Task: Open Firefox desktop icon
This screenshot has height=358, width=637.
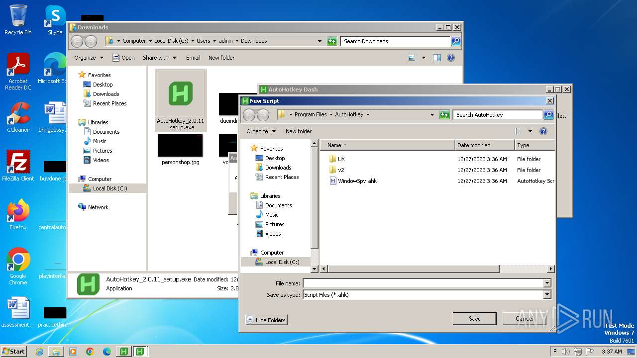Action: 18,215
